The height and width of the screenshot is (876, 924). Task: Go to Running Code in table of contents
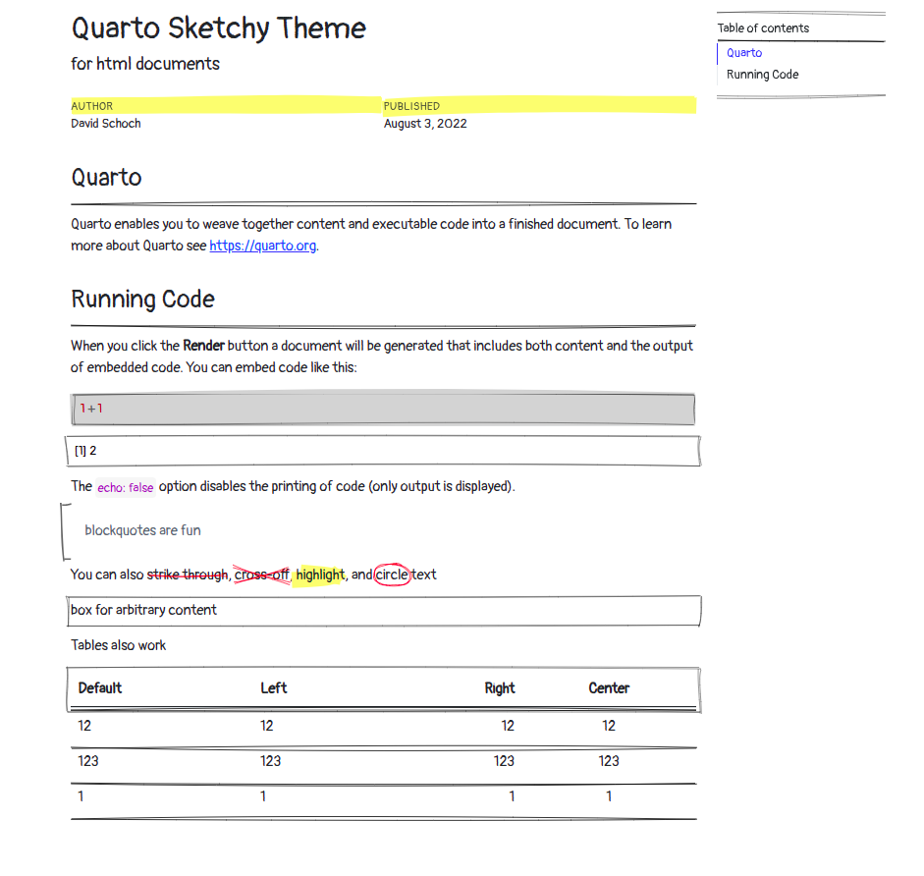click(762, 75)
